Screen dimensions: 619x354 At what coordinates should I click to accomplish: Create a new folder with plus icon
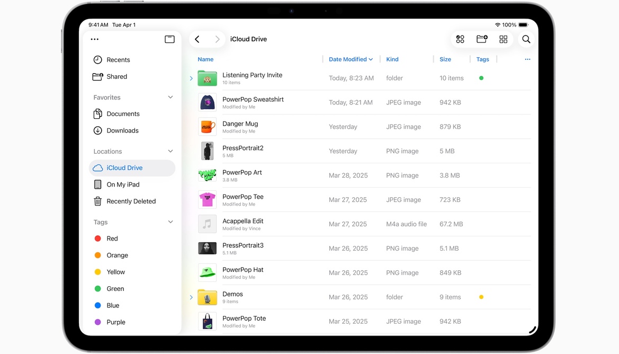click(482, 39)
